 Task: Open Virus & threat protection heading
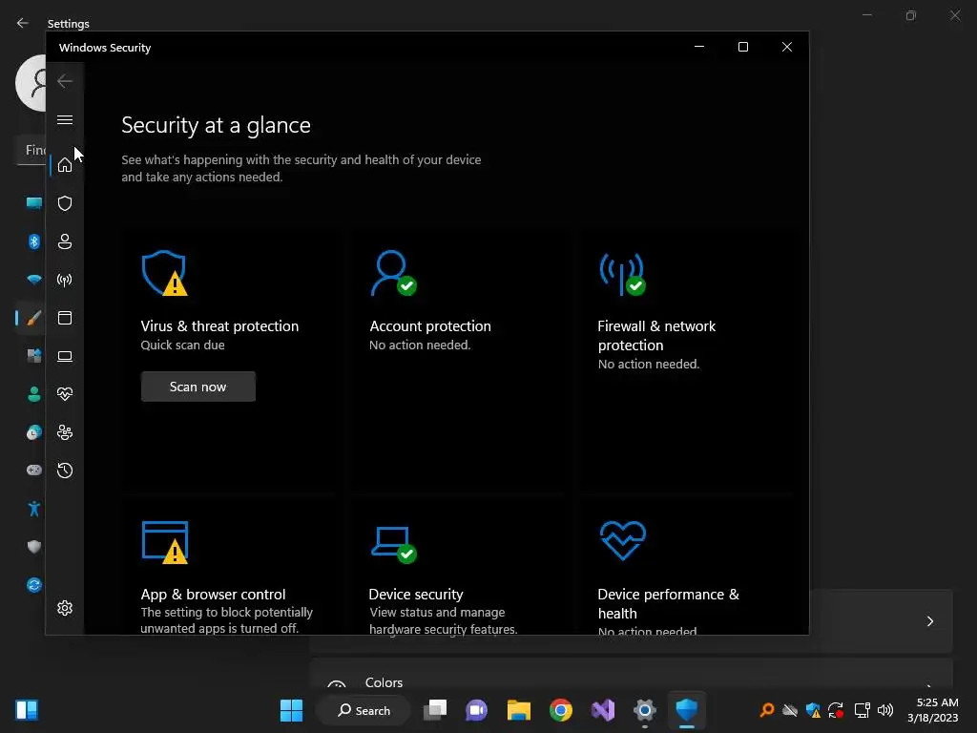pyautogui.click(x=219, y=326)
